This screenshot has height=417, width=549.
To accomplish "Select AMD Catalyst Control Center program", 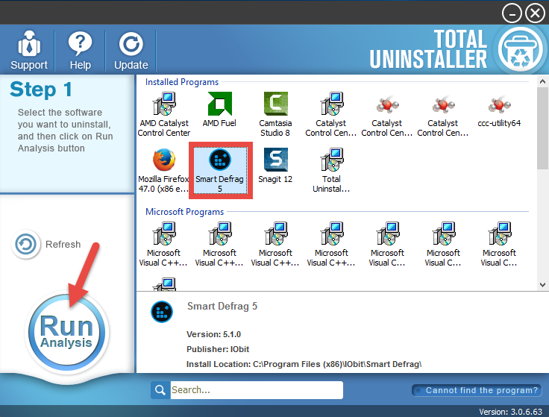I will tap(164, 114).
